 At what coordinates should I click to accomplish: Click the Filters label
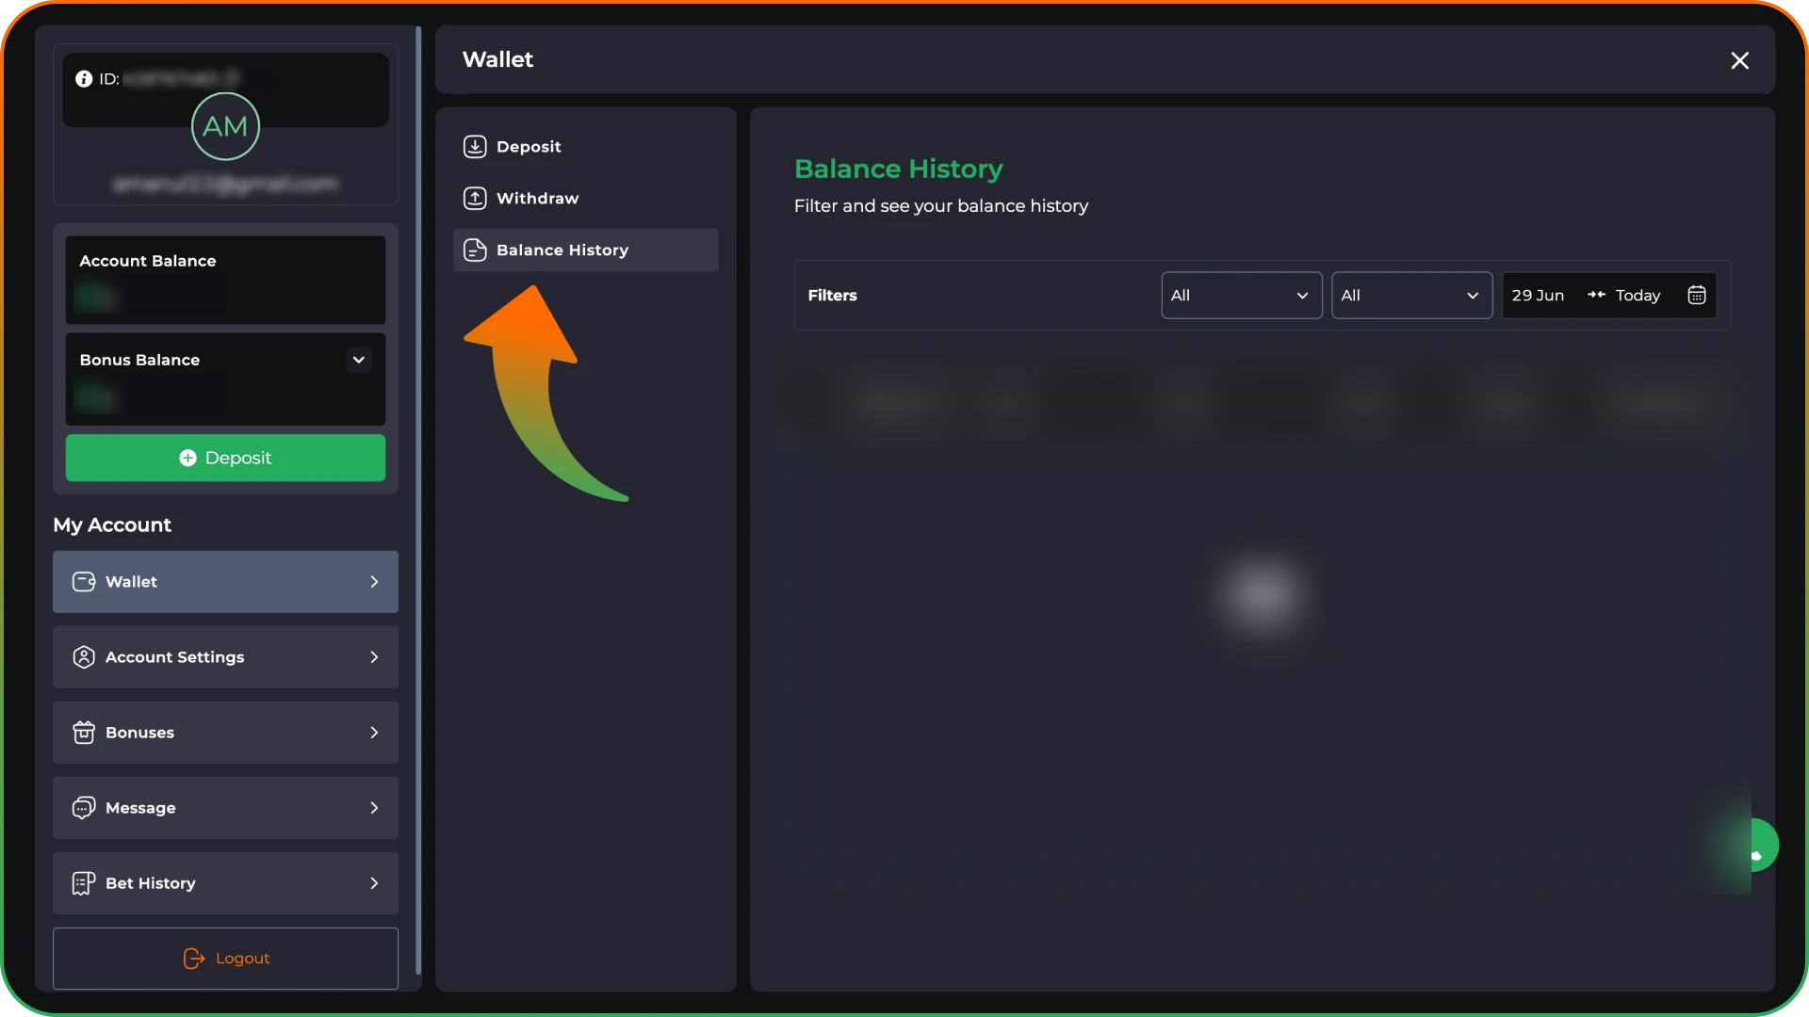click(832, 296)
